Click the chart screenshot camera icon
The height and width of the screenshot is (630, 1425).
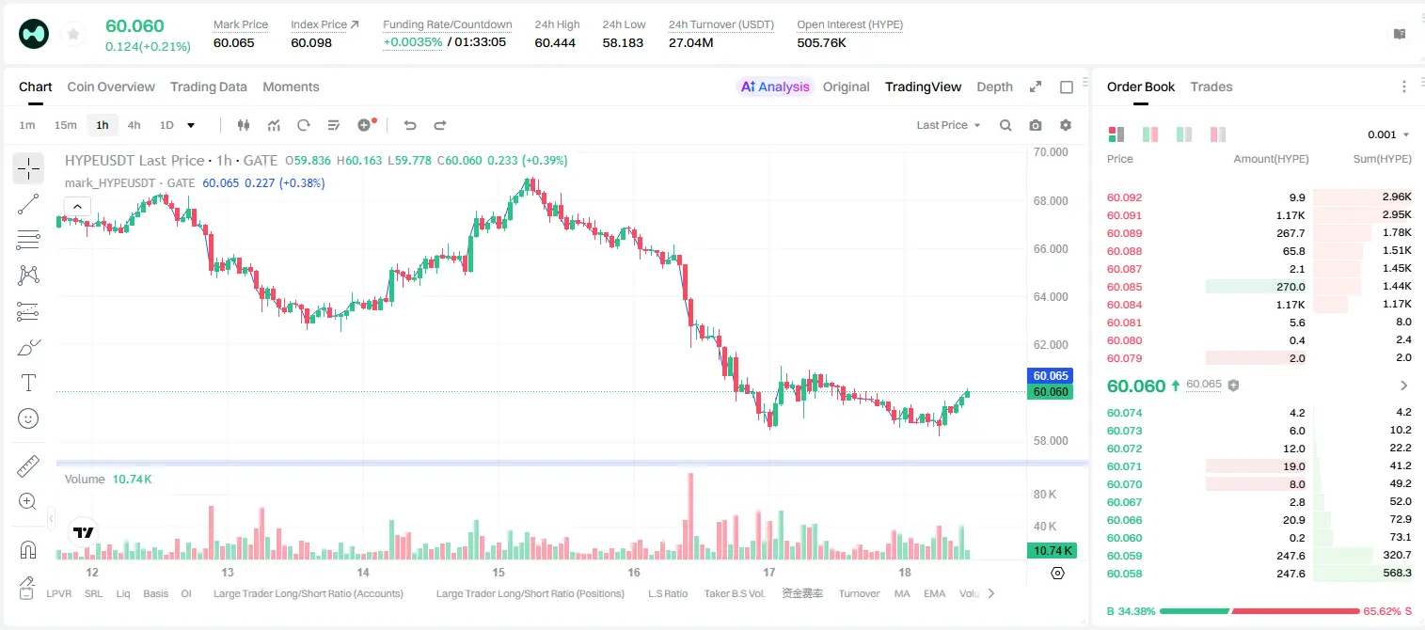pos(1036,125)
